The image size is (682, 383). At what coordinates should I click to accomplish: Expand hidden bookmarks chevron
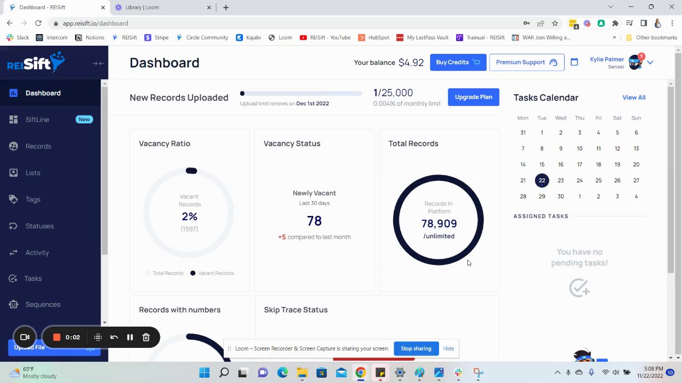(x=614, y=37)
